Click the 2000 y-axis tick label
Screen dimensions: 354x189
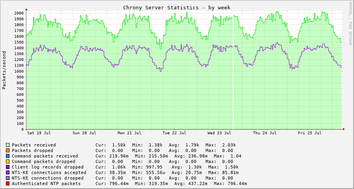click(x=19, y=13)
